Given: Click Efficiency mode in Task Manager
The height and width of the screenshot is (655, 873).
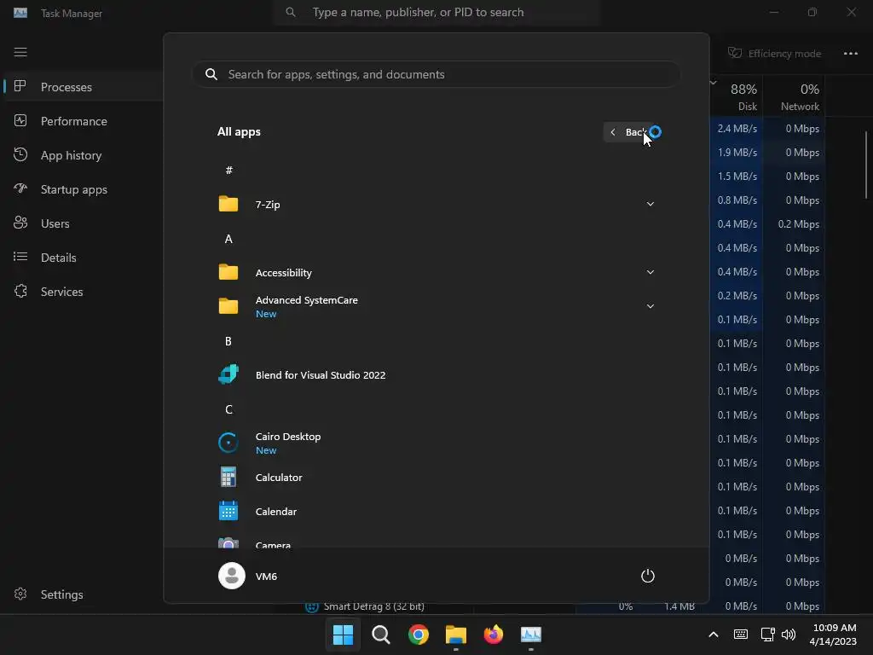Looking at the screenshot, I should (774, 54).
